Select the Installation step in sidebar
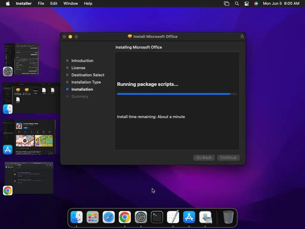This screenshot has height=229, width=305. (82, 89)
